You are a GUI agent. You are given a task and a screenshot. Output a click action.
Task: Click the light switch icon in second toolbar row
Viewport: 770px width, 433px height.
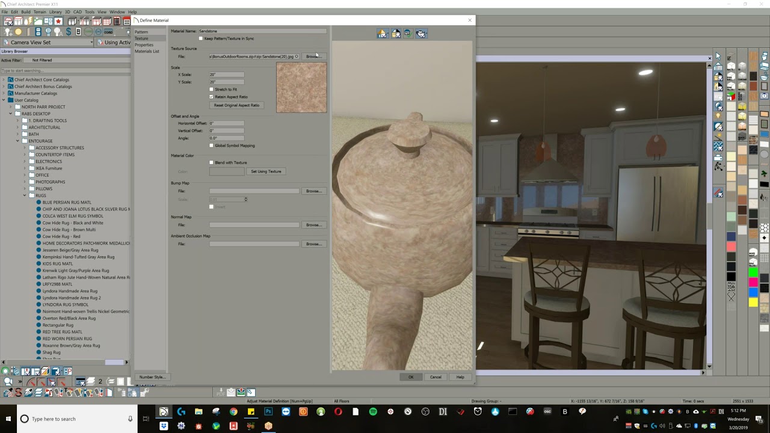pyautogui.click(x=78, y=32)
